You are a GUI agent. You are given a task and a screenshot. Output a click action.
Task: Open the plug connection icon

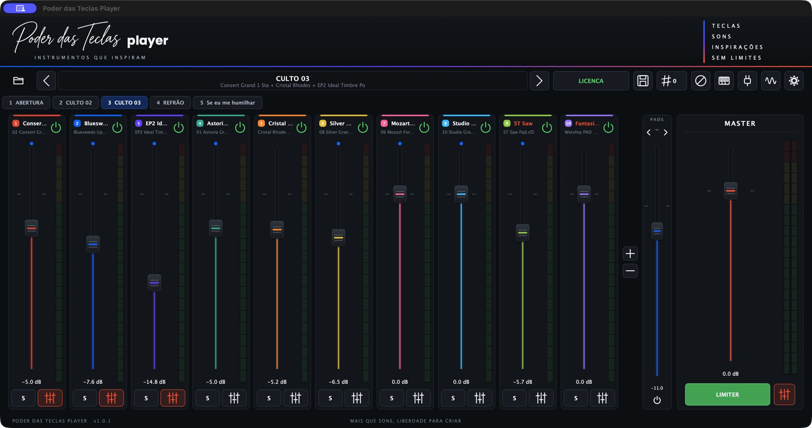pos(747,81)
